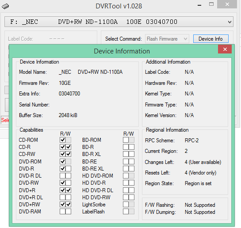Close the DVRTool main window
Viewport: 241px width, 228px height.
(x=227, y=4)
